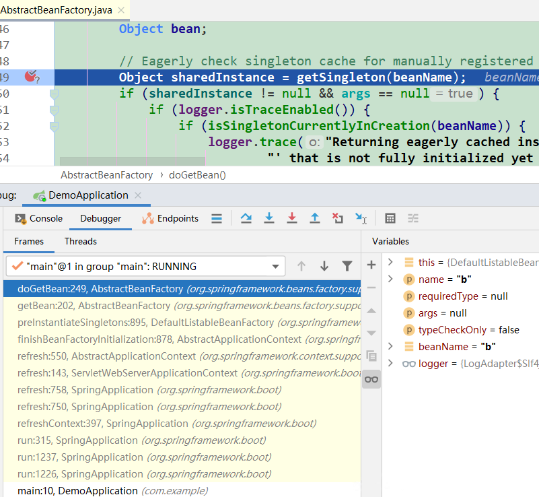Toggle the breakpoint on line 249
Viewport: 539px width, 497px height.
coord(32,77)
